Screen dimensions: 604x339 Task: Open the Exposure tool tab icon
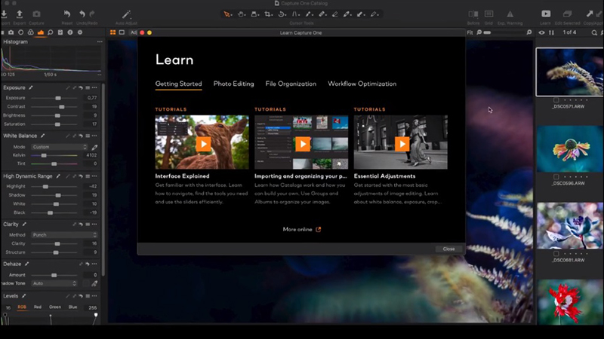(41, 32)
